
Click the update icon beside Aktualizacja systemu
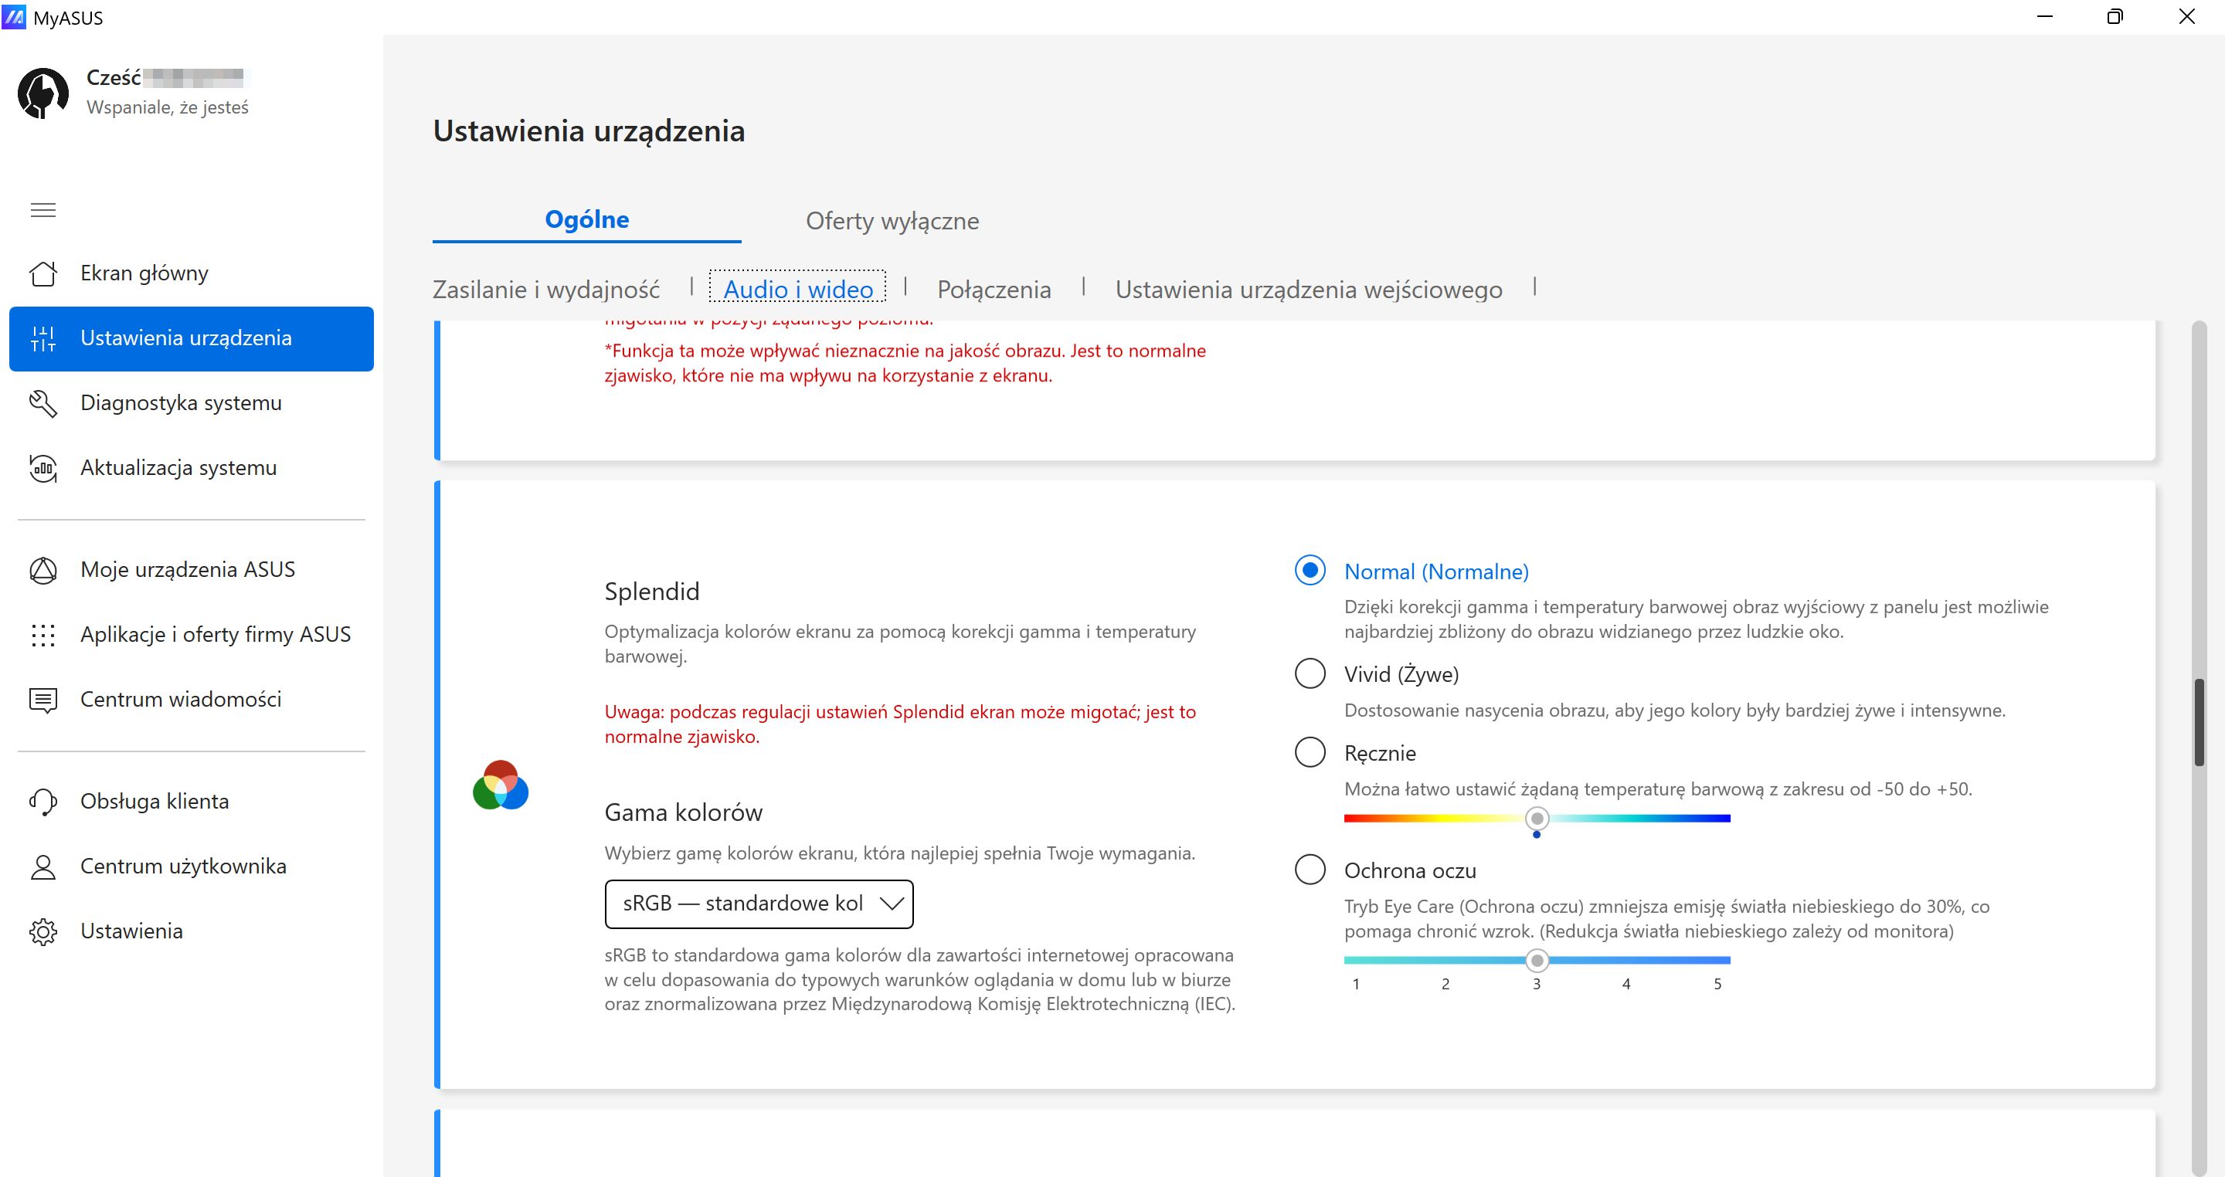[43, 468]
